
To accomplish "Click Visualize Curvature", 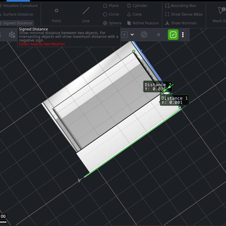I will pyautogui.click(x=20, y=6).
